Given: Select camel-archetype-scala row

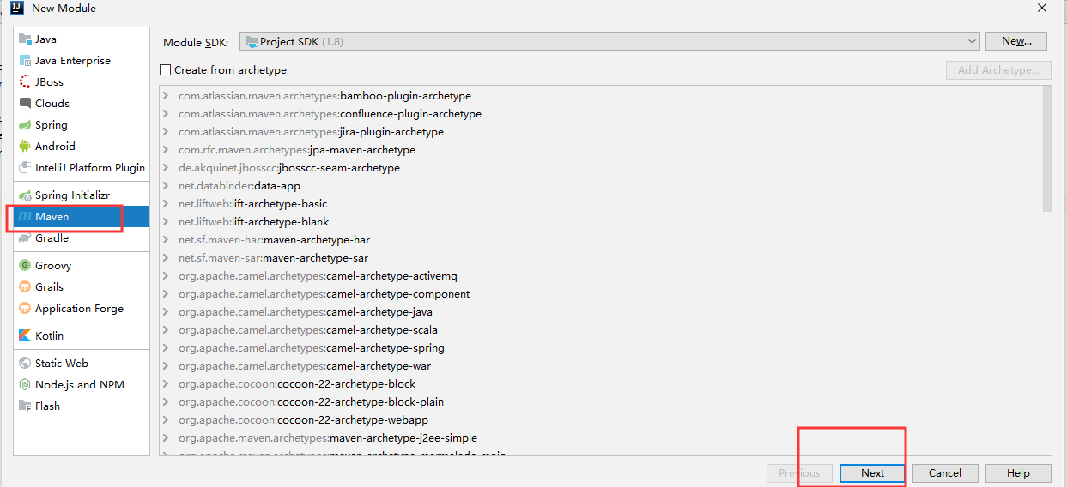Looking at the screenshot, I should tap(601, 330).
